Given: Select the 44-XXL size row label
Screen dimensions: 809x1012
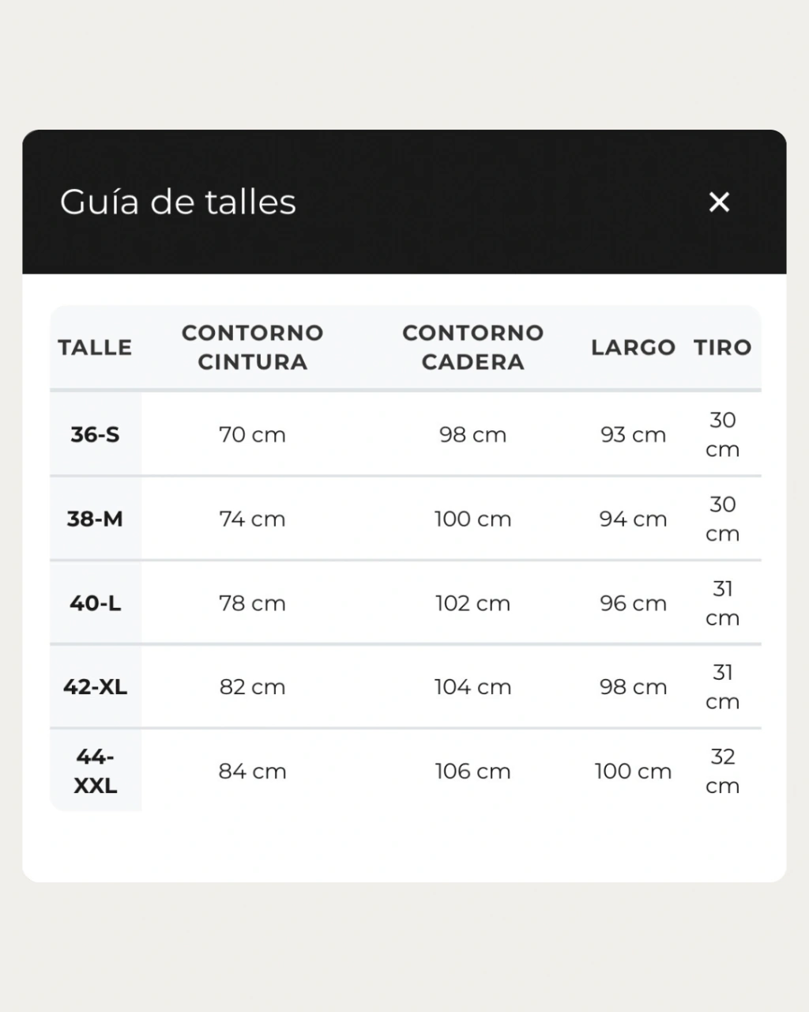Looking at the screenshot, I should 95,771.
